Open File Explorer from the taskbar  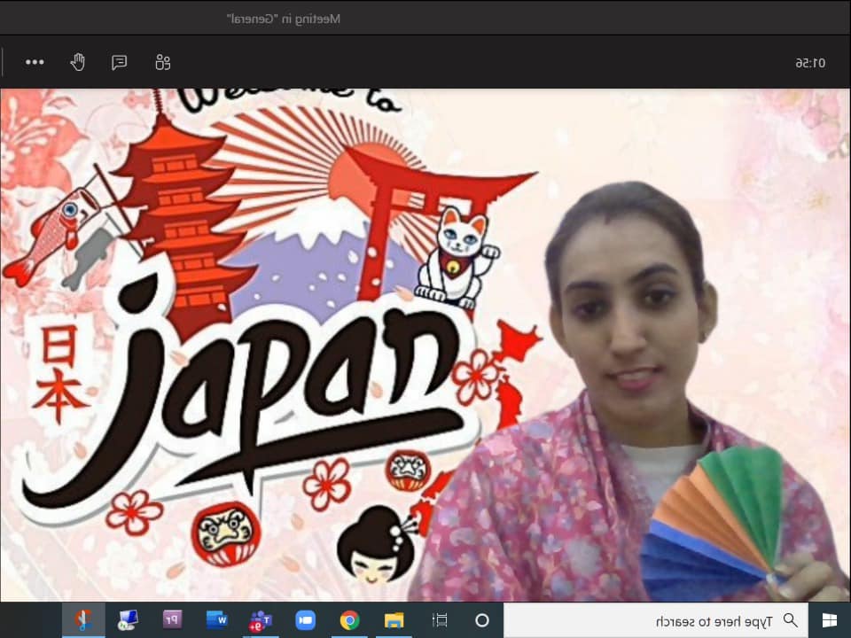click(394, 620)
